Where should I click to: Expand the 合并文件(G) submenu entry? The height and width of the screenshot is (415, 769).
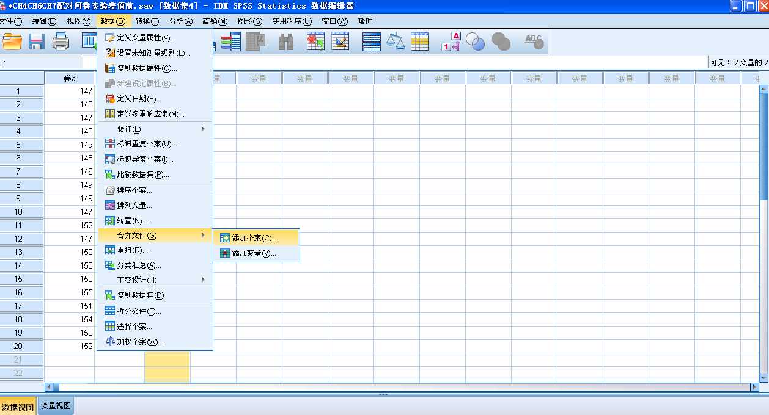click(155, 236)
